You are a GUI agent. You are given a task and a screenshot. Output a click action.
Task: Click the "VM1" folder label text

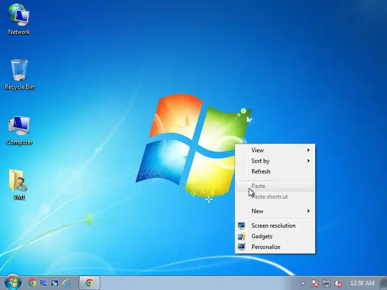click(19, 197)
